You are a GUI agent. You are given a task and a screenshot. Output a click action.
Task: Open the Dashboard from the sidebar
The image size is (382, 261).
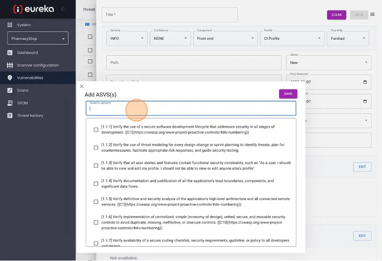pyautogui.click(x=27, y=53)
